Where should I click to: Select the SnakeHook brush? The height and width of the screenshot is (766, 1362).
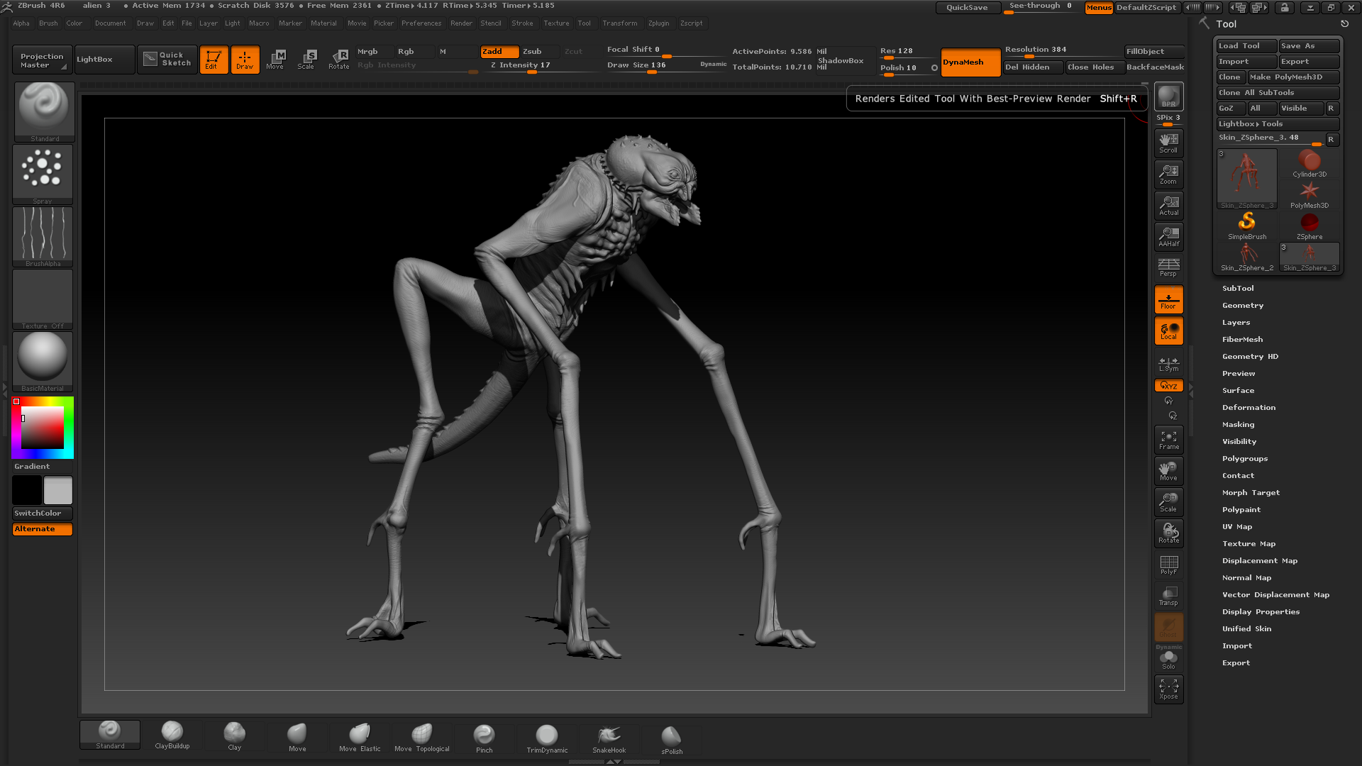point(609,738)
